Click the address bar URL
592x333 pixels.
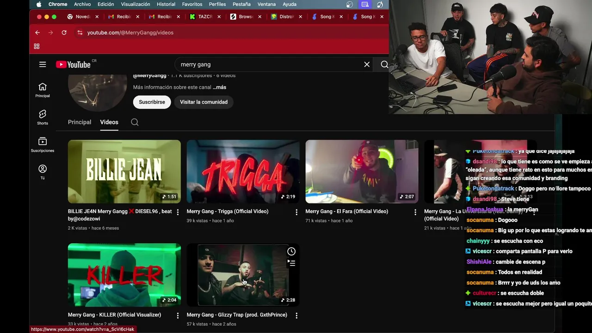[130, 32]
